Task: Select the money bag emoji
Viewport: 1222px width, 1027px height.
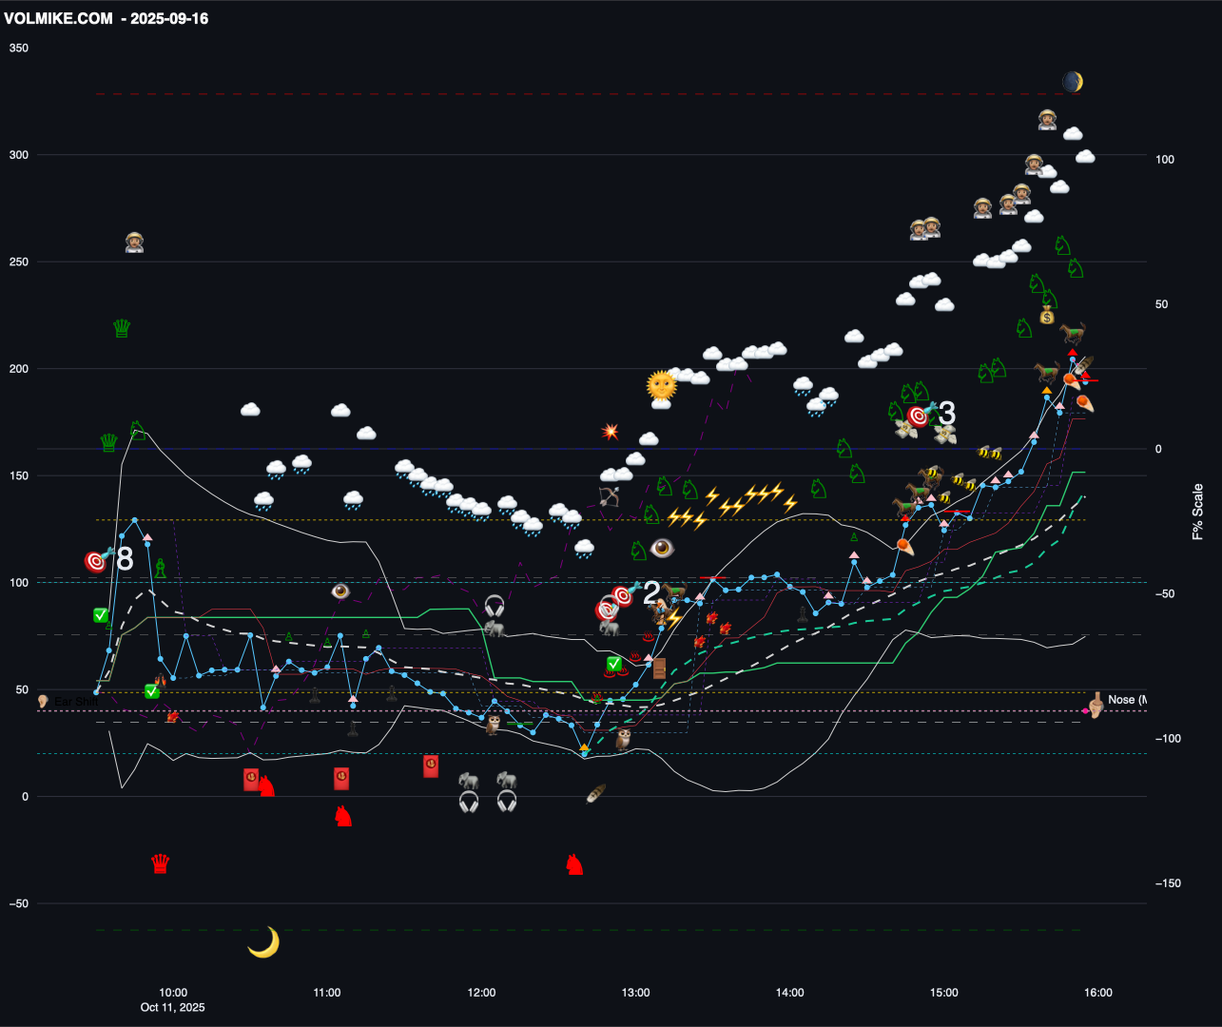Action: 1047,316
